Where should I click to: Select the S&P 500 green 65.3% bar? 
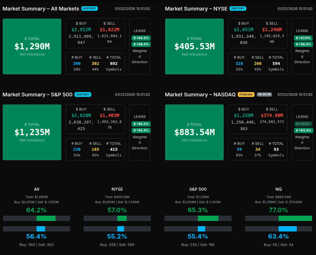[208, 218]
